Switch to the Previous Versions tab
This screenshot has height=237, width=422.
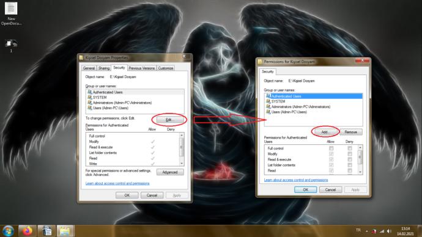(141, 68)
